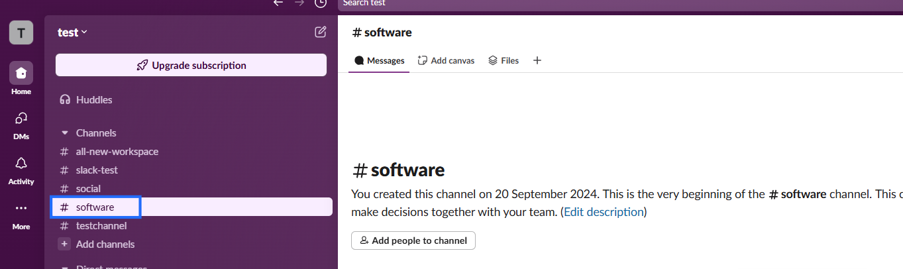Click the rocket icon on Upgrade subscription
The width and height of the screenshot is (903, 269).
point(142,66)
